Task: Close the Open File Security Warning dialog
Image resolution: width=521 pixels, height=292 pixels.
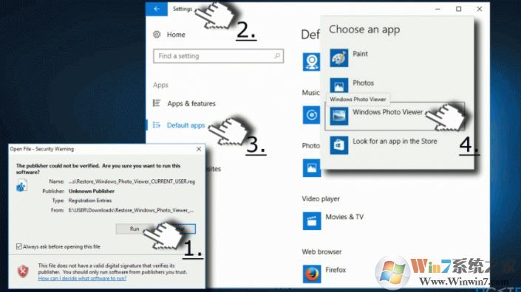Action: pos(199,149)
